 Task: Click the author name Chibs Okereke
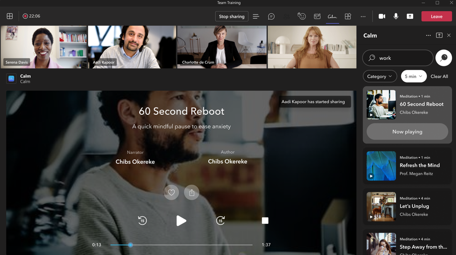click(x=228, y=161)
